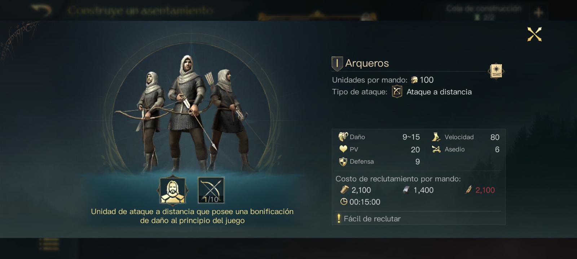Close the Arqueros unit details panel

[534, 34]
